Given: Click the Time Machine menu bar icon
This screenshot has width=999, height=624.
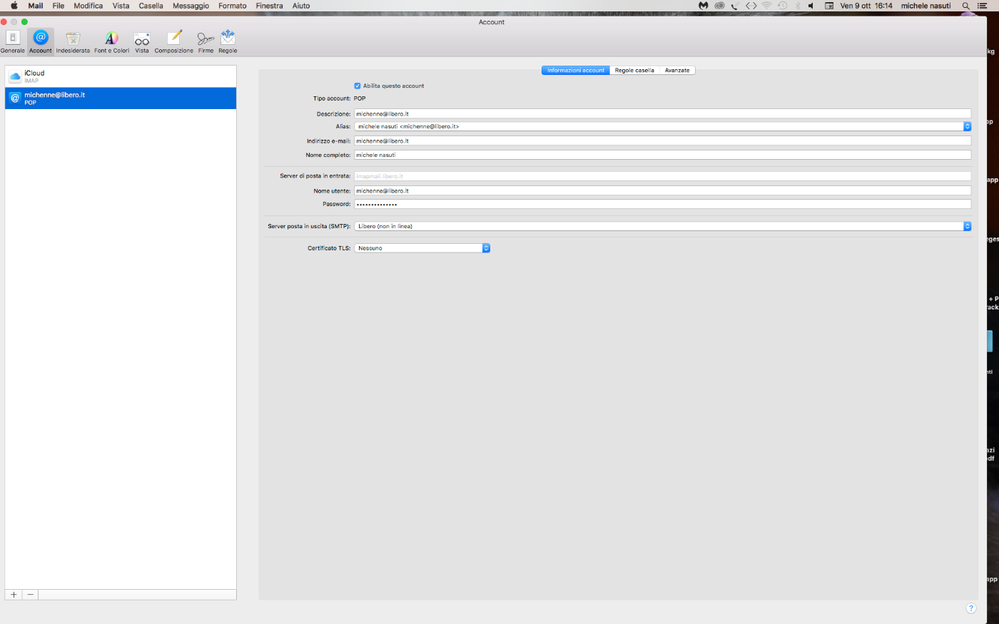Looking at the screenshot, I should tap(782, 6).
